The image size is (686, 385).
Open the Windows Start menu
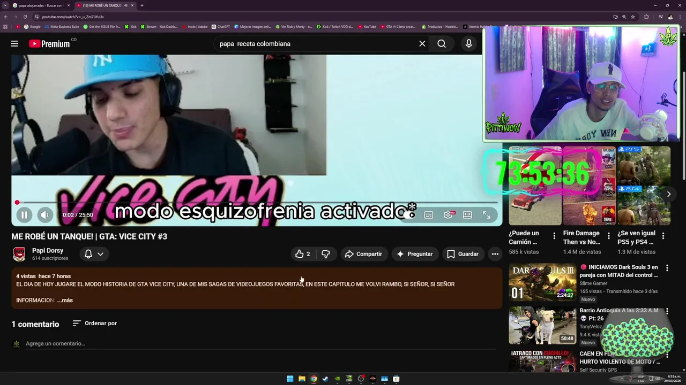click(290, 379)
